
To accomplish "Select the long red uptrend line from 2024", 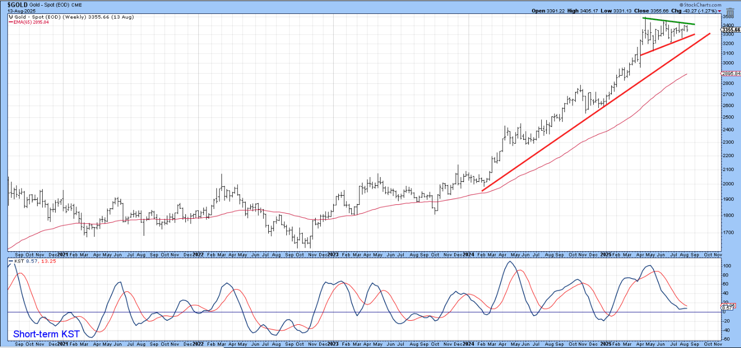I will 596,112.
